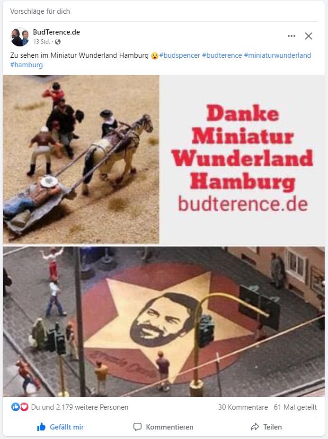Image resolution: width=328 pixels, height=439 pixels.
Task: Click the Teilen share arrow icon
Action: coord(255,427)
